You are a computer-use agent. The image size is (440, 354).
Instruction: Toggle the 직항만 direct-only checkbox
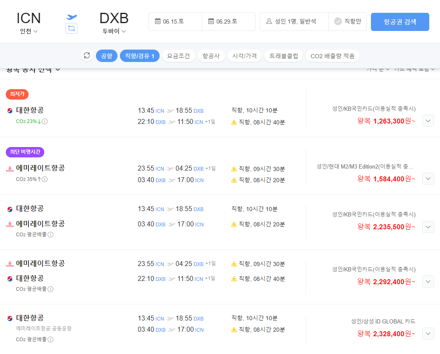pos(338,21)
